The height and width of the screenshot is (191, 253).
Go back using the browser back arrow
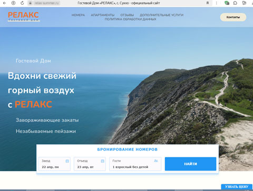click(x=4, y=3)
